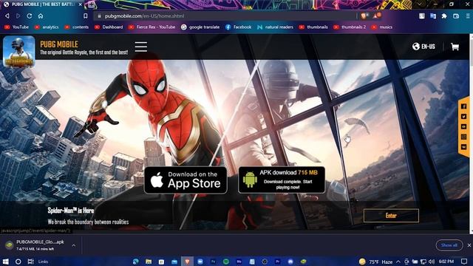
Task: Go to the browser home page icon
Action: tap(41, 16)
